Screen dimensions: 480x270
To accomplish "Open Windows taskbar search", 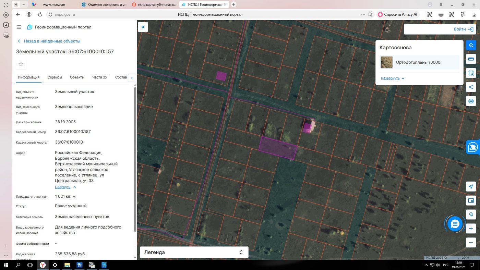I will coord(18,265).
